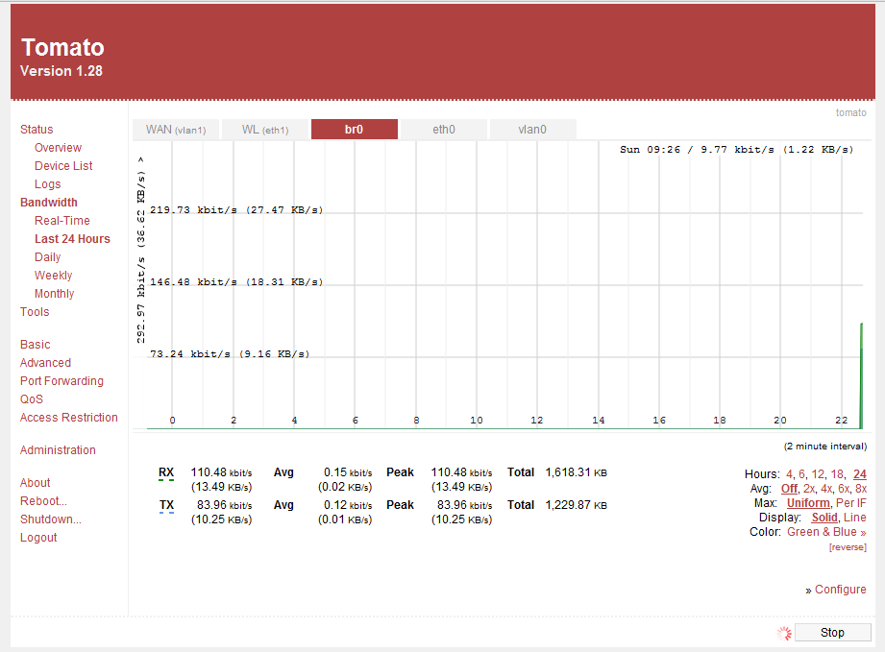885x652 pixels.
Task: Open the eth0 interface tab
Action: pos(444,130)
